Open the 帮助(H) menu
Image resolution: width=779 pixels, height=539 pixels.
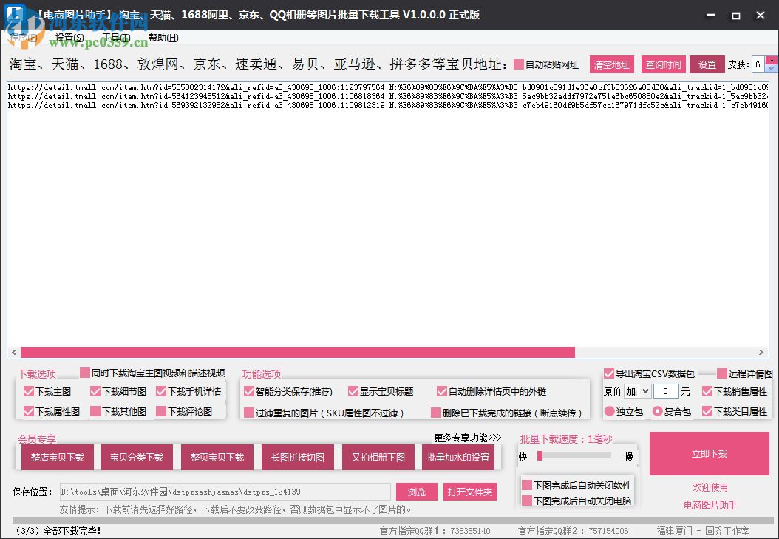(163, 37)
